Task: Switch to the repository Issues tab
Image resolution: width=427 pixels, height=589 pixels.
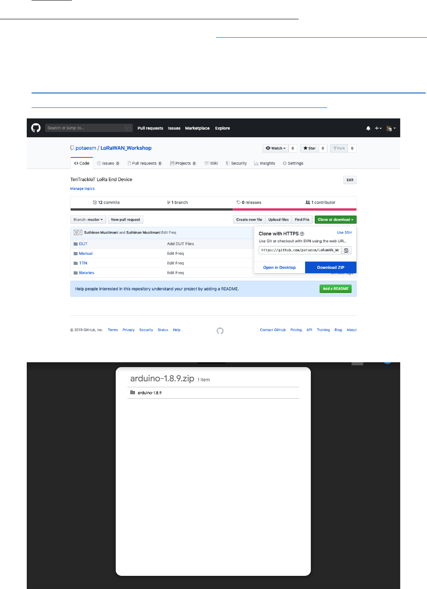Action: coord(108,163)
